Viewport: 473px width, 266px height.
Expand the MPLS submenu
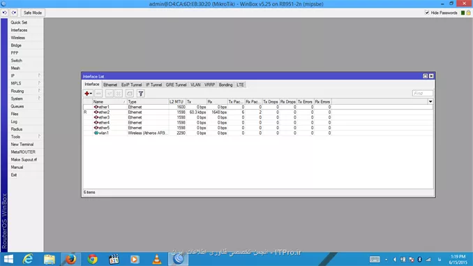pos(26,83)
